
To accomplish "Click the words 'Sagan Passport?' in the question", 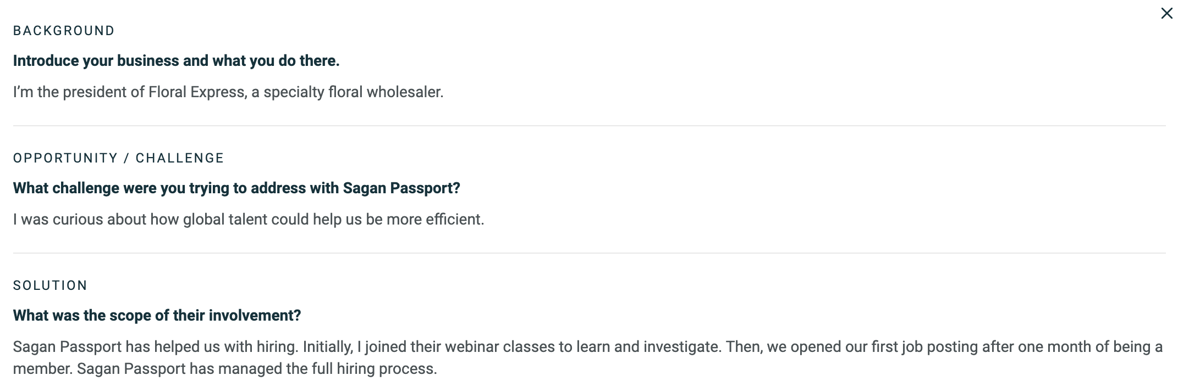I will (401, 188).
